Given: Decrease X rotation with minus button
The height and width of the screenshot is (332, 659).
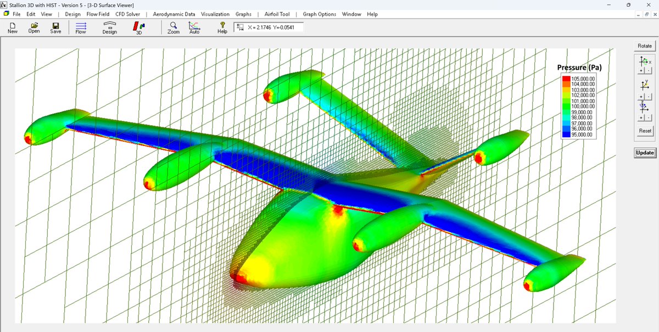Looking at the screenshot, I should pyautogui.click(x=649, y=71).
